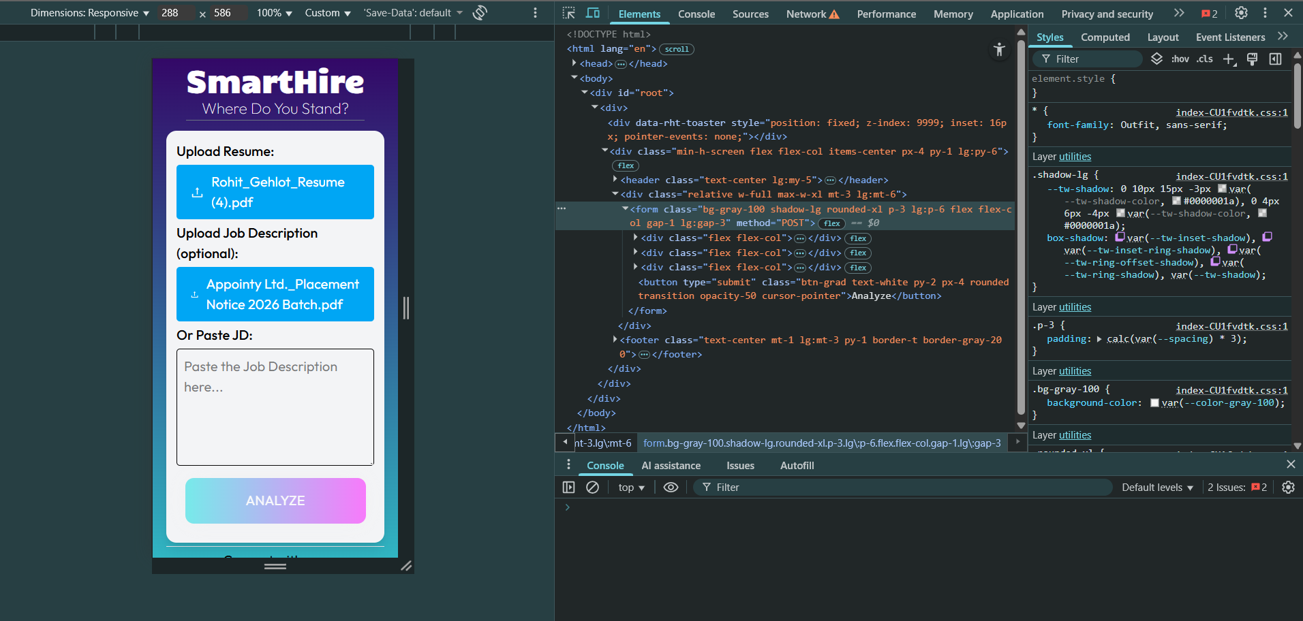
Task: Expand the header text-center node
Action: pos(615,180)
